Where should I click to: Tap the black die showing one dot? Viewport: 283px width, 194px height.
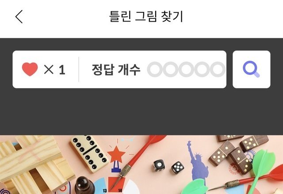point(159,165)
